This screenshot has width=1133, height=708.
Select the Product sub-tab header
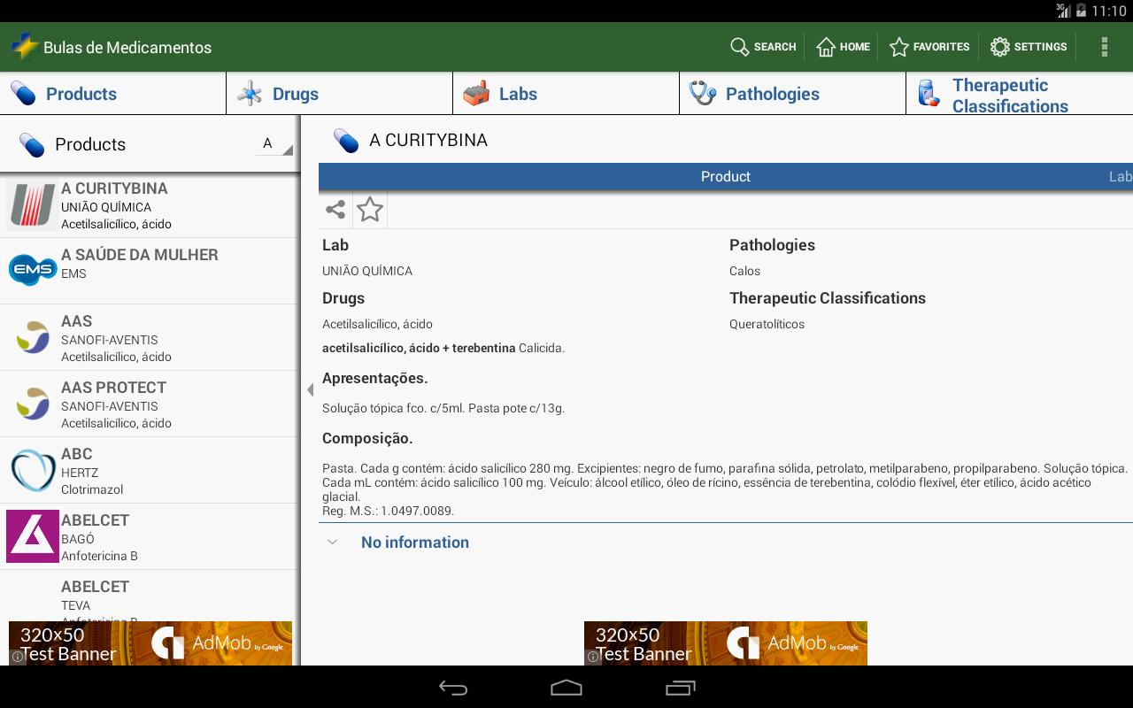(x=726, y=176)
